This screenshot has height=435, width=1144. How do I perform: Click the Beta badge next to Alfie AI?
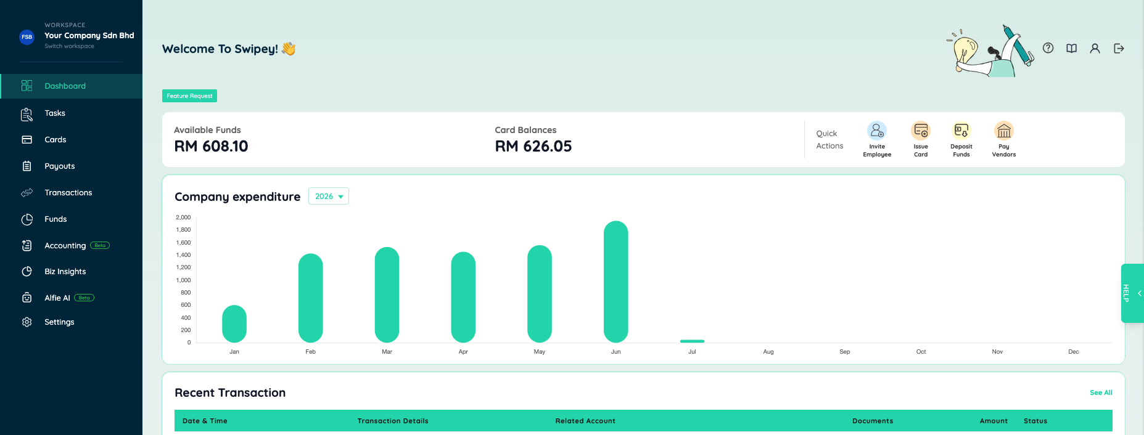tap(84, 298)
